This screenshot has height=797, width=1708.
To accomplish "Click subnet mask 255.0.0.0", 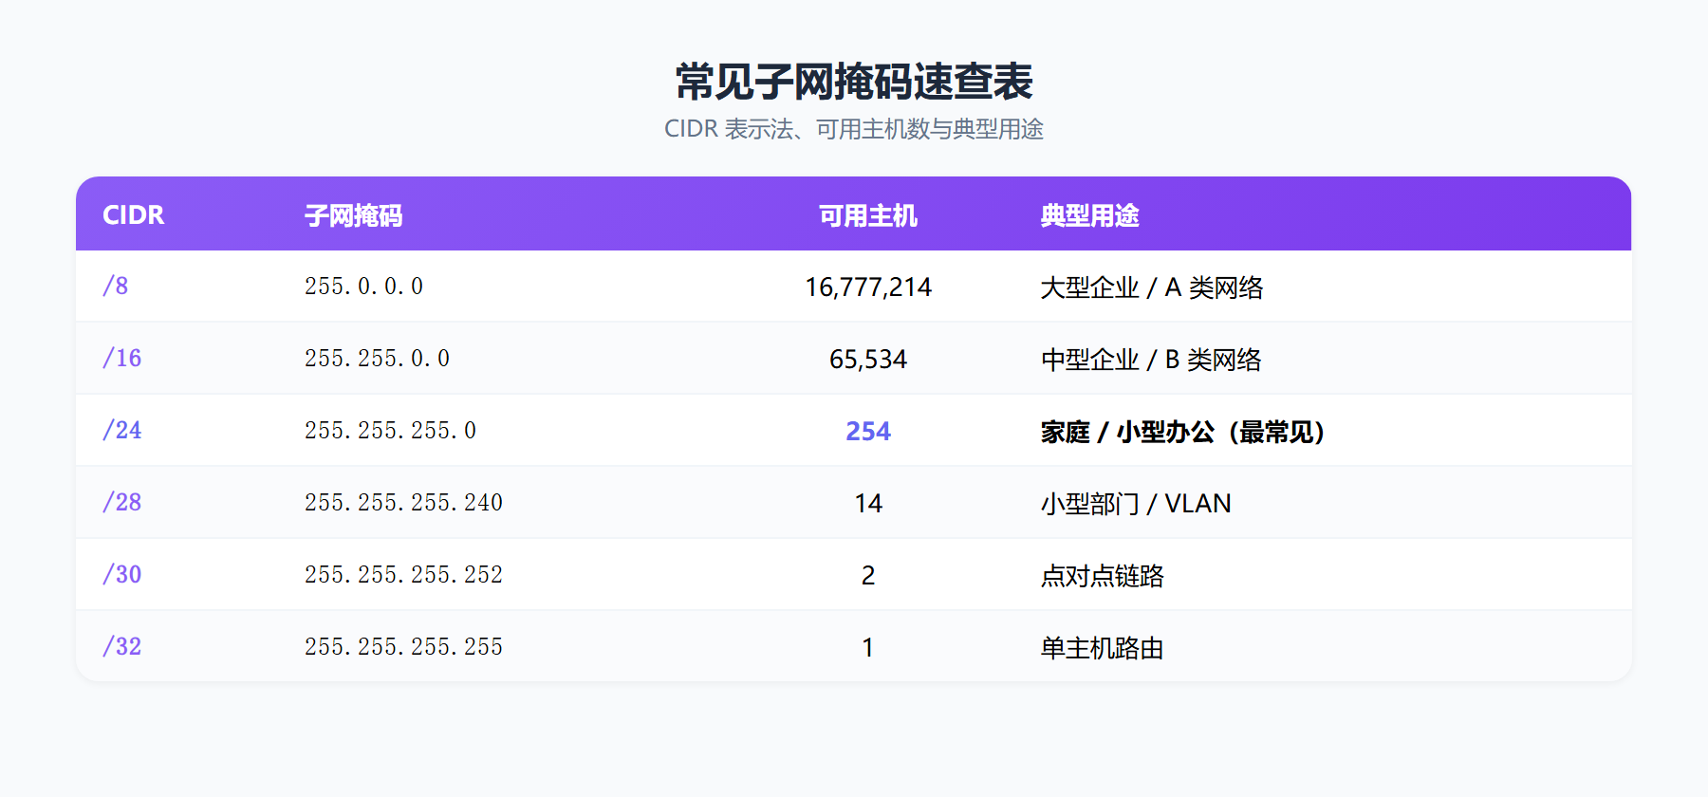I will click(364, 286).
